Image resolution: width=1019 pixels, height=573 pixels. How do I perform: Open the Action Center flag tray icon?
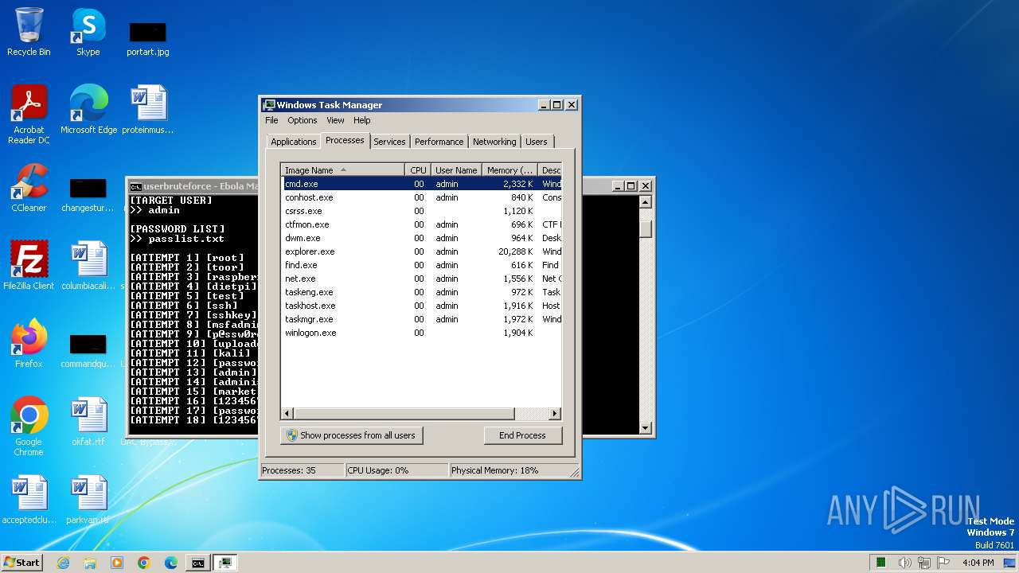coord(943,563)
